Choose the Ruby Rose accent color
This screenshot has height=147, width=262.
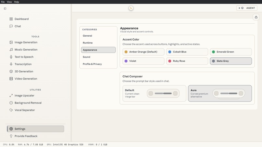coord(187,61)
